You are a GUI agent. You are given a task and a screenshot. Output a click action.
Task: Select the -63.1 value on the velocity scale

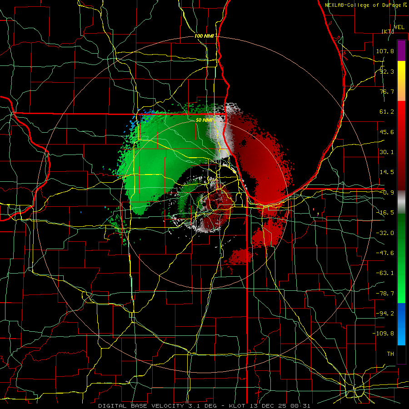point(385,273)
